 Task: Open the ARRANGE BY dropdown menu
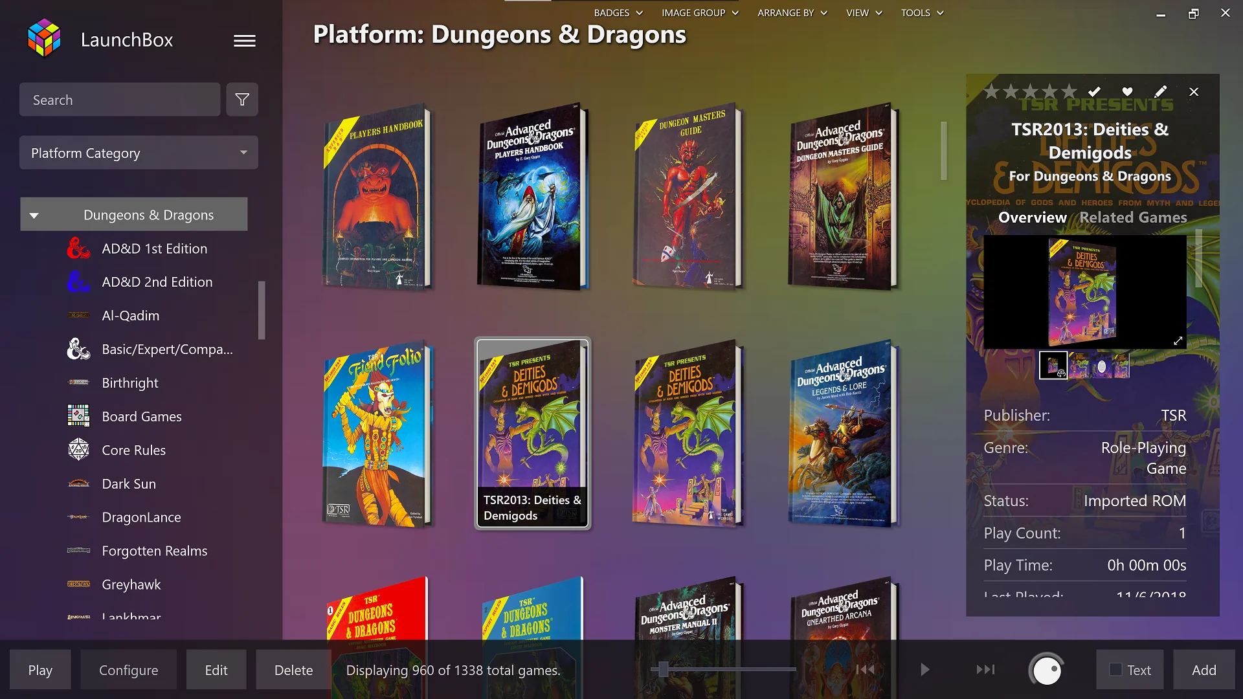coord(792,13)
